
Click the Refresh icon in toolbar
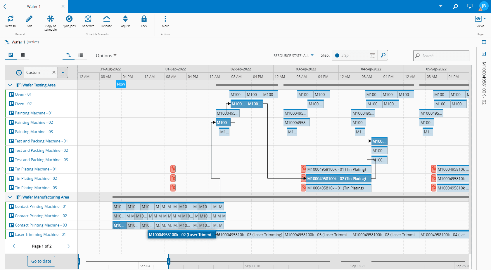pos(11,19)
